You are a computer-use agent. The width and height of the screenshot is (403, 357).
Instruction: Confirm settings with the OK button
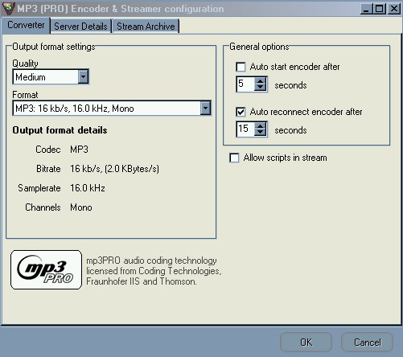(306, 343)
